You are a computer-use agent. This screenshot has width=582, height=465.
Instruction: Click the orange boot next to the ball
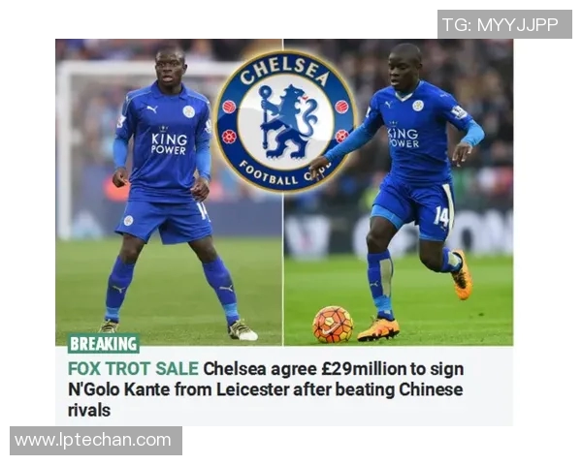click(x=378, y=329)
